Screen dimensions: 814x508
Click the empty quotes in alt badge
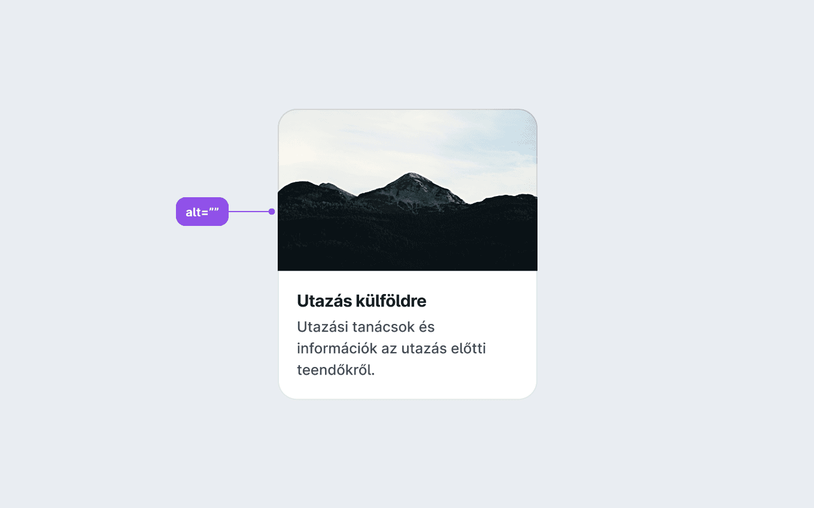(x=214, y=212)
